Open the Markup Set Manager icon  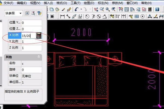coord(144,9)
